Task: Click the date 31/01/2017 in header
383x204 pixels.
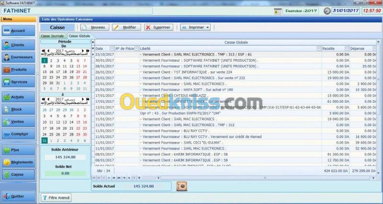Action: (345, 11)
